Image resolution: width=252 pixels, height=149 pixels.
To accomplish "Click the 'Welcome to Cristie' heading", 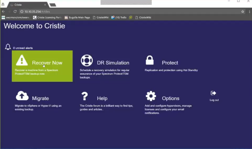I will point(34,26).
